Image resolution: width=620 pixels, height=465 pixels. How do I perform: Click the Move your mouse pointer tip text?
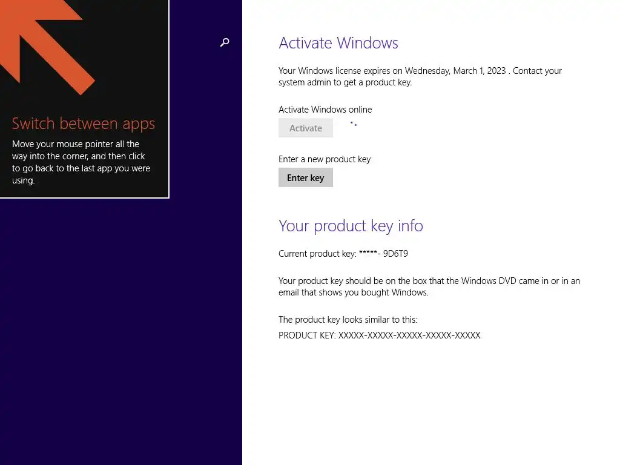pos(81,162)
